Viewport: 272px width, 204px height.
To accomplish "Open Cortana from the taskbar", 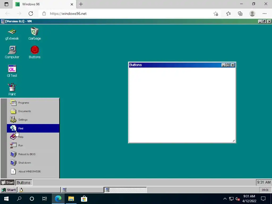I will click(32, 199).
